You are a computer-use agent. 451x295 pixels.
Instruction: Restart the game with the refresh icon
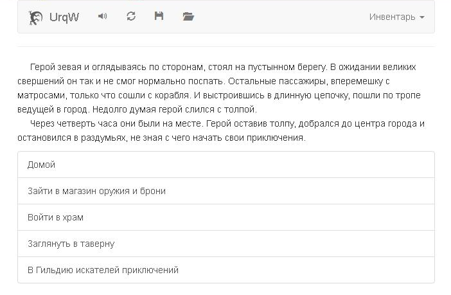(x=131, y=17)
